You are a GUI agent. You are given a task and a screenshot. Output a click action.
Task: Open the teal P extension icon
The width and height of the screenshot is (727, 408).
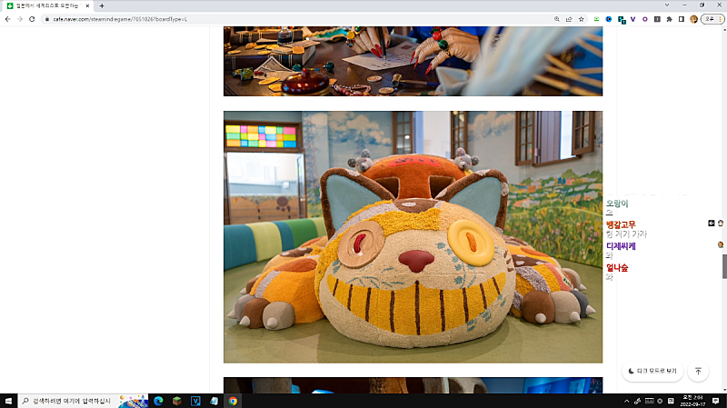(x=622, y=19)
